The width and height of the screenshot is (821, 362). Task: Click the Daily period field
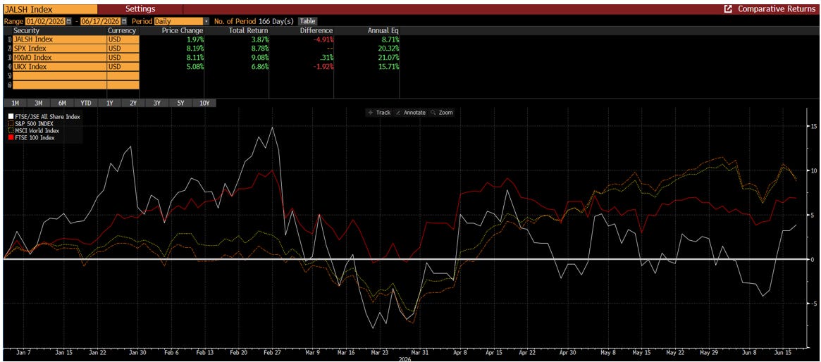[x=178, y=21]
